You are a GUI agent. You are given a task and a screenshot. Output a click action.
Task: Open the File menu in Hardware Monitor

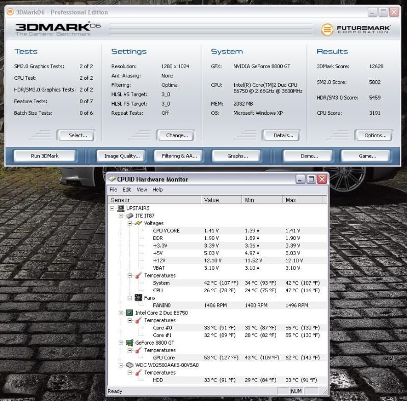pos(113,190)
